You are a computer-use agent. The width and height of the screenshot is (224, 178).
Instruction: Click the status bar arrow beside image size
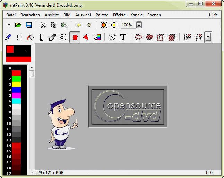tap(32, 172)
